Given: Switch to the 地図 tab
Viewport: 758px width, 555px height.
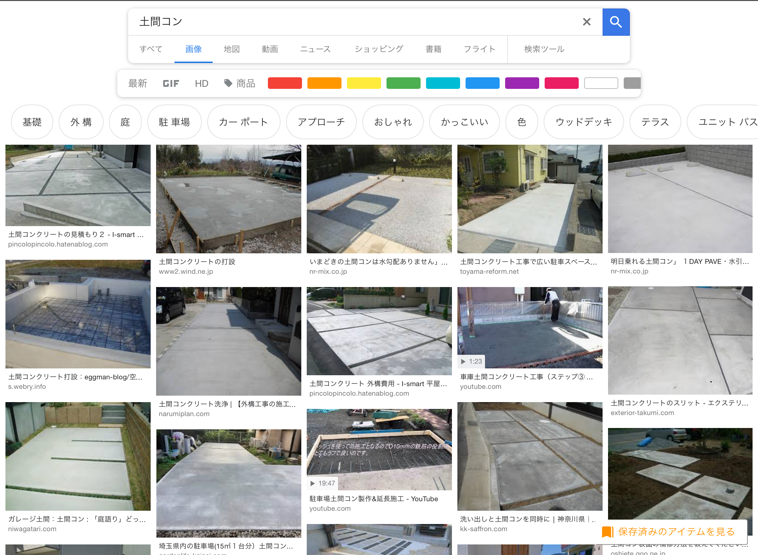Looking at the screenshot, I should tap(232, 49).
